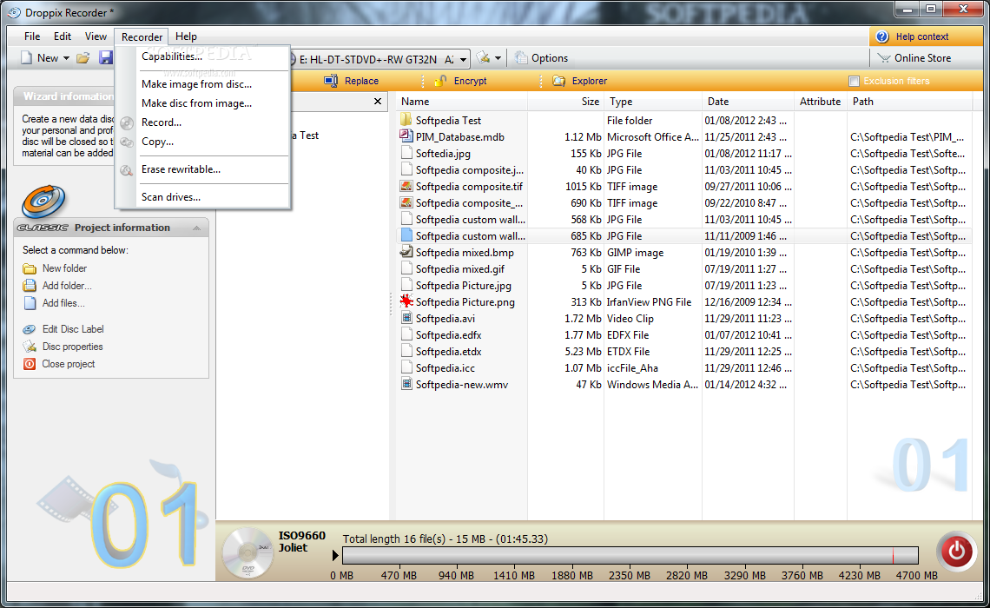Click the Disc properties link
The height and width of the screenshot is (608, 990).
click(73, 347)
